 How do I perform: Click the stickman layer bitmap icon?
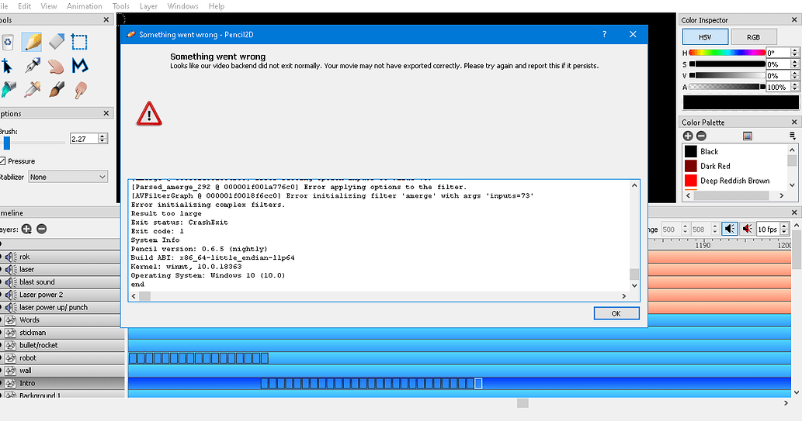(10, 333)
